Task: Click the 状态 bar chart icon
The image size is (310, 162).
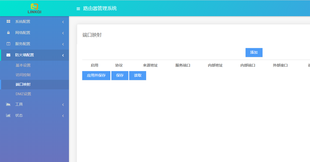Action: [x=8, y=115]
